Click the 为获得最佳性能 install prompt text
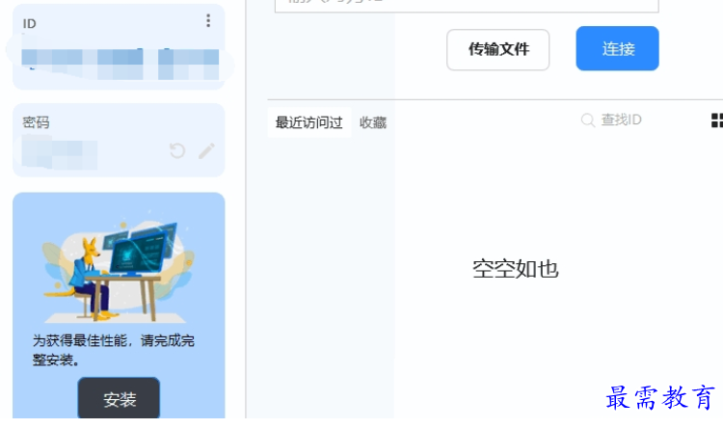This screenshot has width=723, height=428. [114, 350]
